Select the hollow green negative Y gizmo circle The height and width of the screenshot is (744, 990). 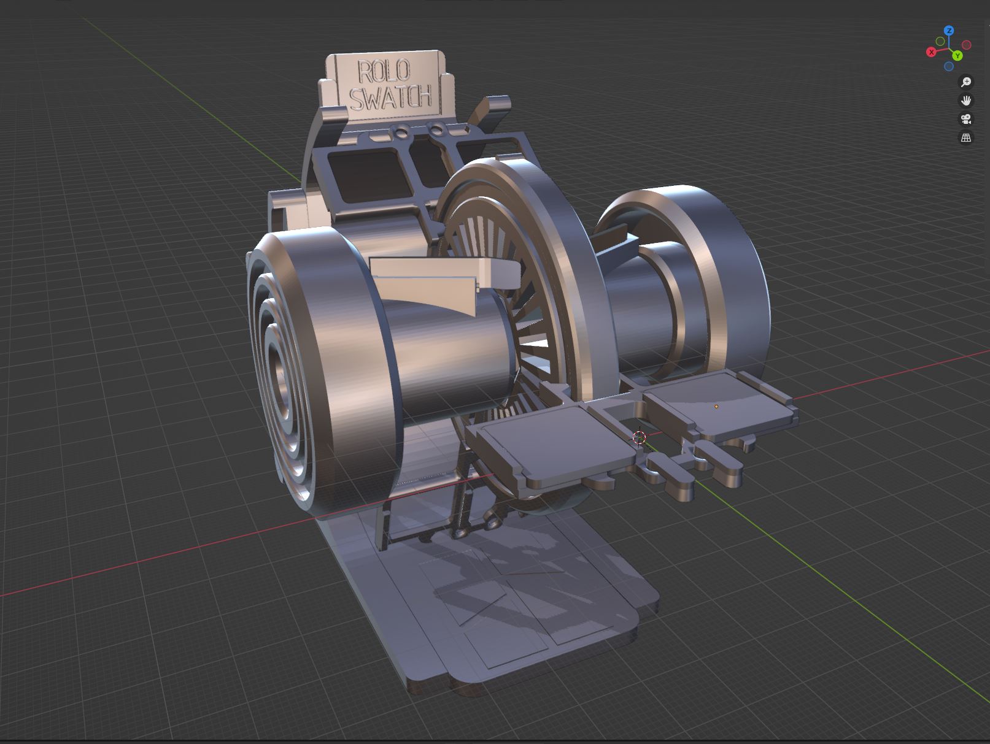coord(940,41)
